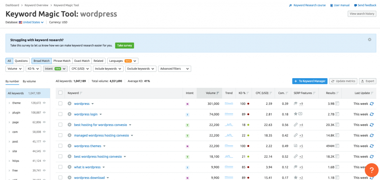The height and width of the screenshot is (180, 380).
Task: Check best wordpress hosting convesio checkbox
Action: pos(60,157)
